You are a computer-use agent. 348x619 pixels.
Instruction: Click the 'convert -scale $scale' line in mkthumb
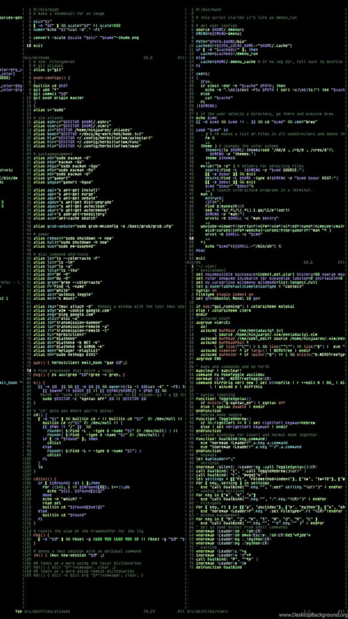pos(86,37)
